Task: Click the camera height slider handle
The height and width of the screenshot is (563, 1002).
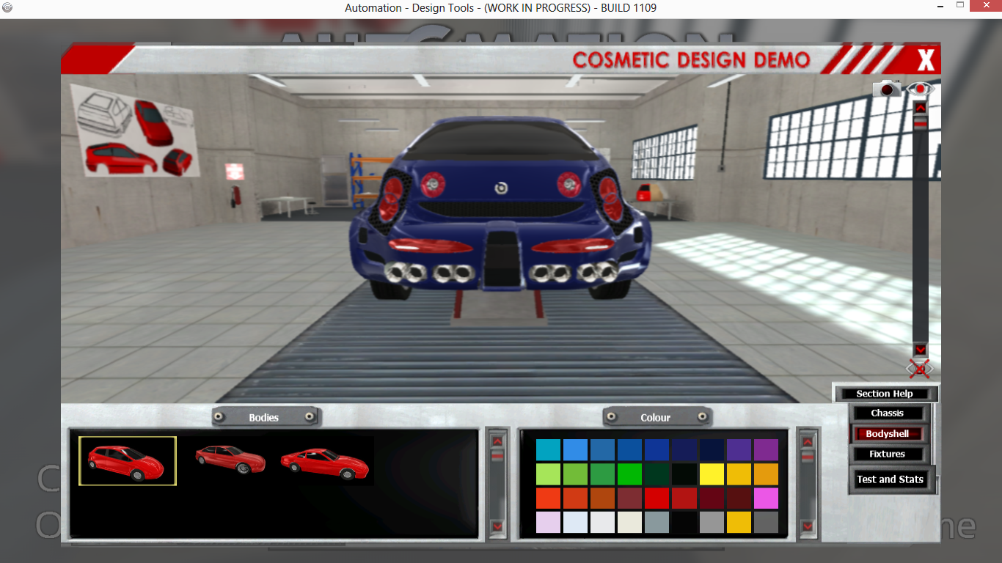Action: click(921, 123)
